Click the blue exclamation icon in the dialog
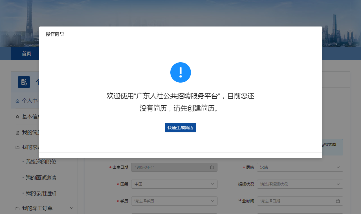This screenshot has height=214, width=361. point(180,72)
